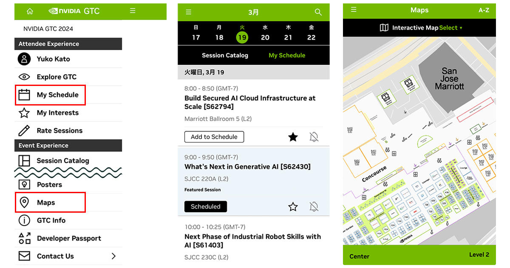Open Developer Passport shapes icon
The image size is (510, 268).
pos(24,238)
